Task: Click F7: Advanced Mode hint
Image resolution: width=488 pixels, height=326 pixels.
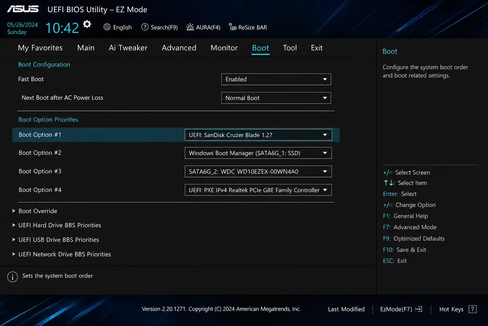Action: [x=409, y=227]
